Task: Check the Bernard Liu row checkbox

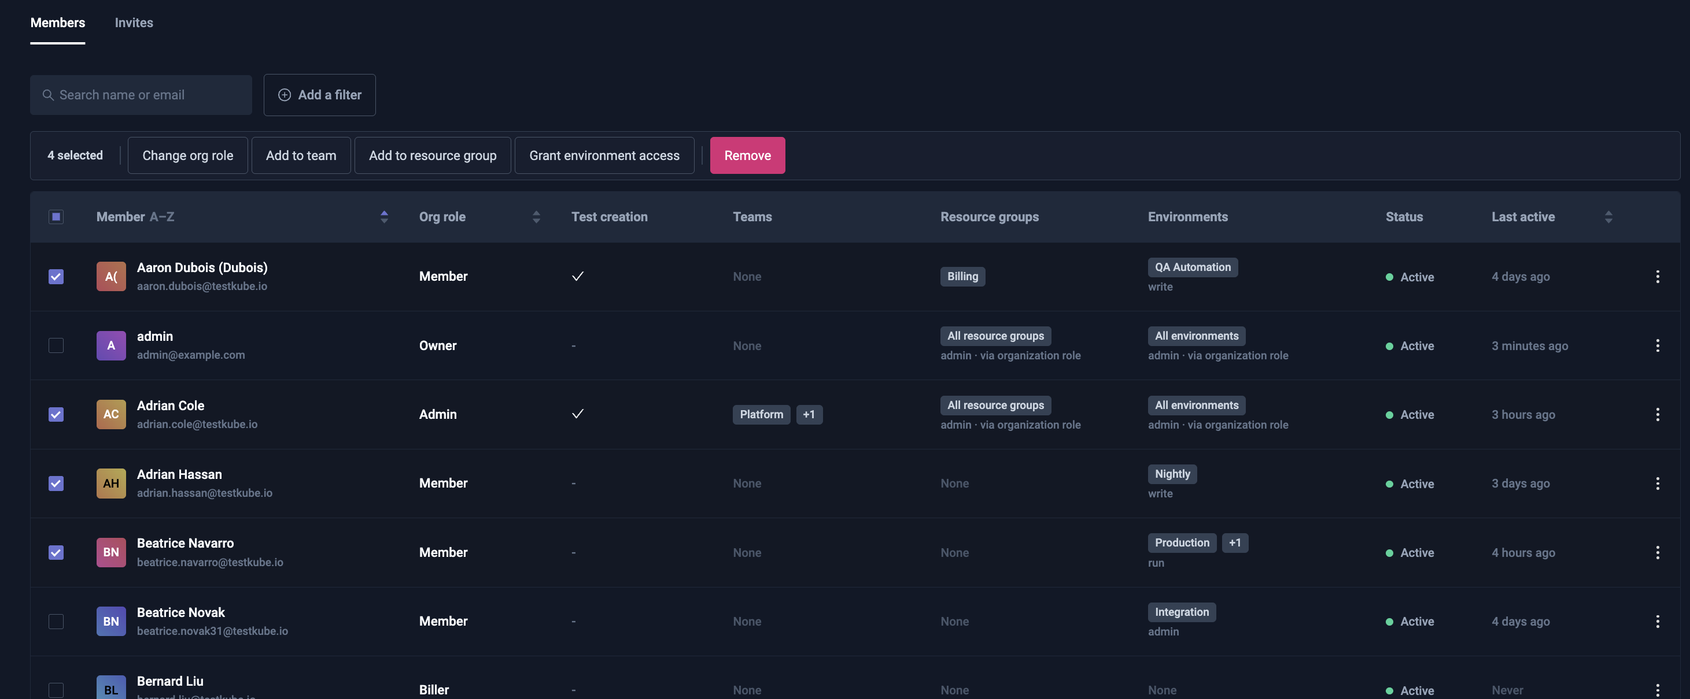Action: pos(57,690)
